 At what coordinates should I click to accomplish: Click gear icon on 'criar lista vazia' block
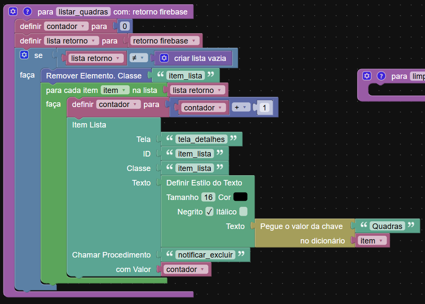click(x=164, y=58)
